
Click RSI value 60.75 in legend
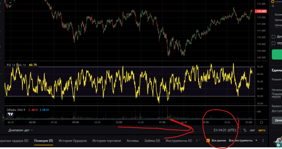pyautogui.click(x=33, y=65)
